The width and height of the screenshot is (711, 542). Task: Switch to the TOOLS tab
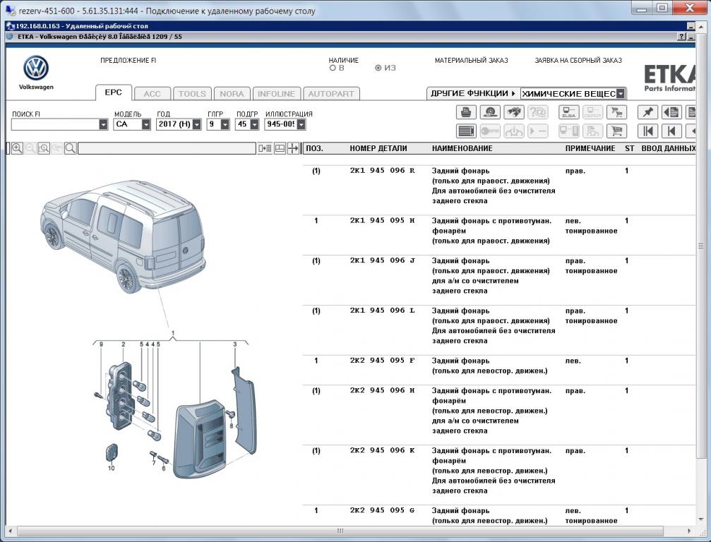point(192,94)
